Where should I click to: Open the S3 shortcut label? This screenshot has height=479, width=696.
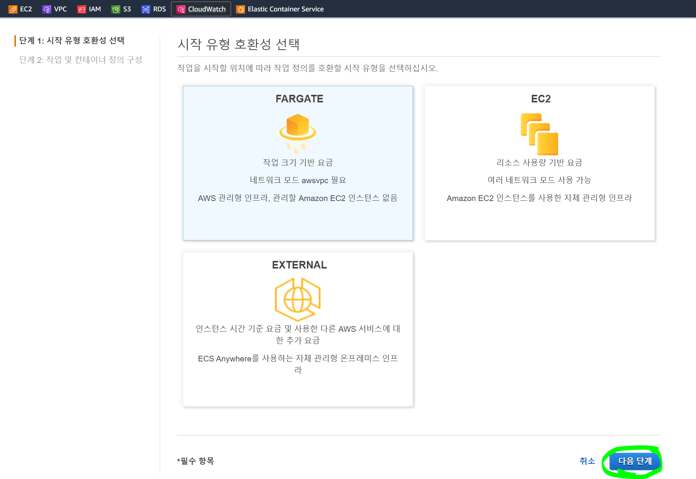point(127,9)
